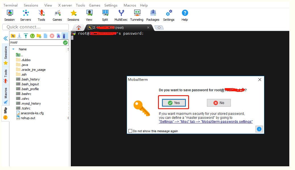This screenshot has width=295, height=170.
Task: Click No to decline saving password
Action: [219, 103]
